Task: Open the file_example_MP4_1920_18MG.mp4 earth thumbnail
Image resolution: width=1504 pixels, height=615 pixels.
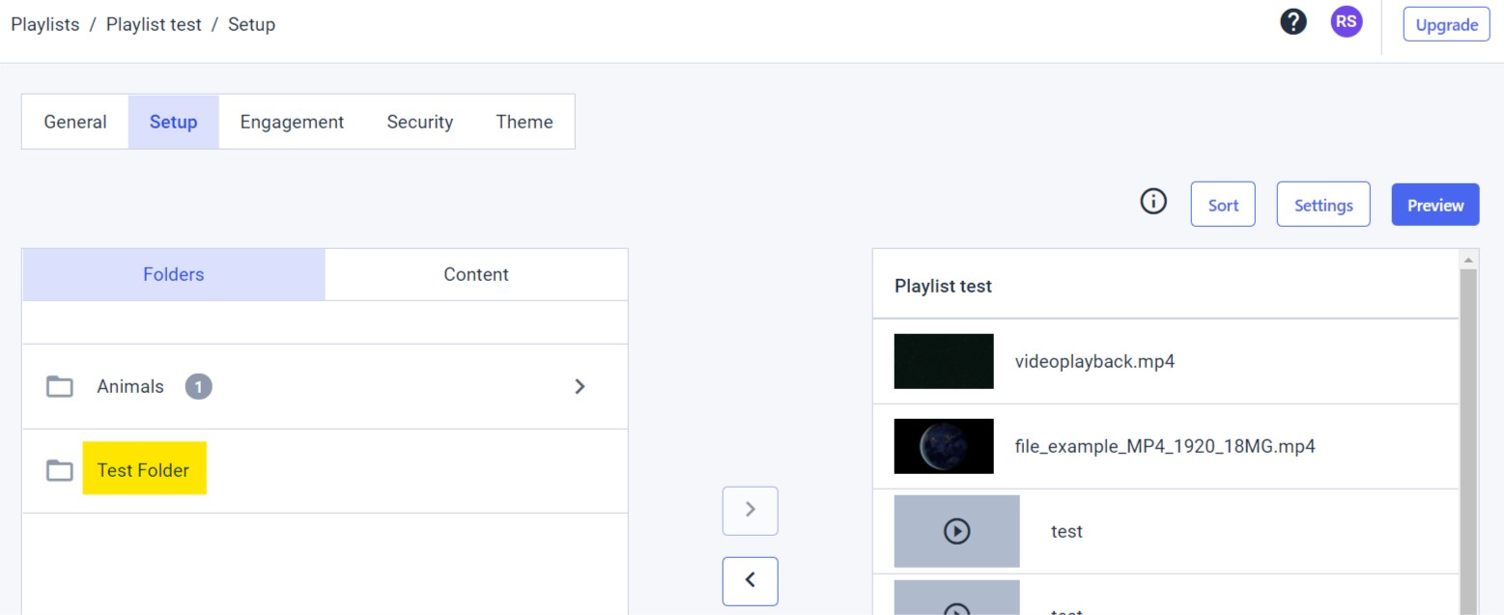Action: pyautogui.click(x=944, y=446)
